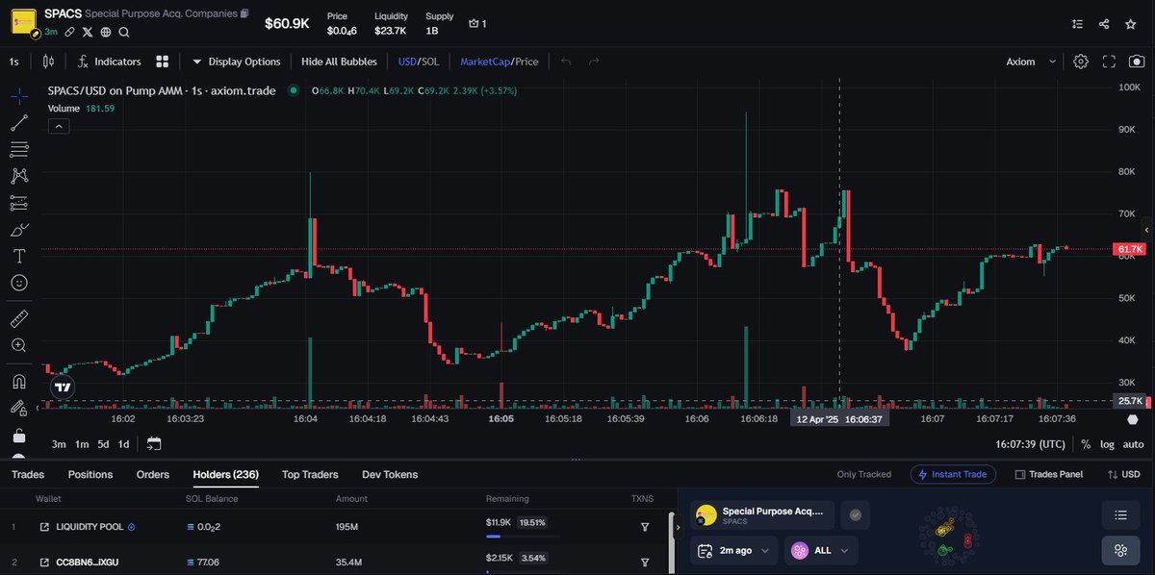
Task: Copy the SPACS token name
Action: click(244, 14)
